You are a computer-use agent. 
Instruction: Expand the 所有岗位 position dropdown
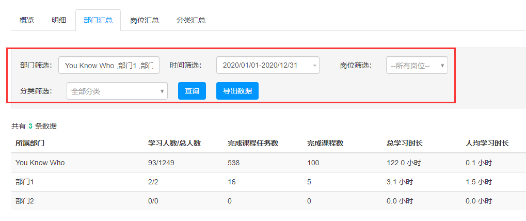click(417, 65)
